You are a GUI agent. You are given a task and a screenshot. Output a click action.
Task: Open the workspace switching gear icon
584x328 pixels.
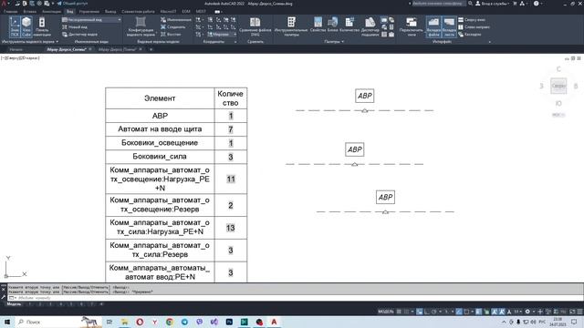(527, 312)
